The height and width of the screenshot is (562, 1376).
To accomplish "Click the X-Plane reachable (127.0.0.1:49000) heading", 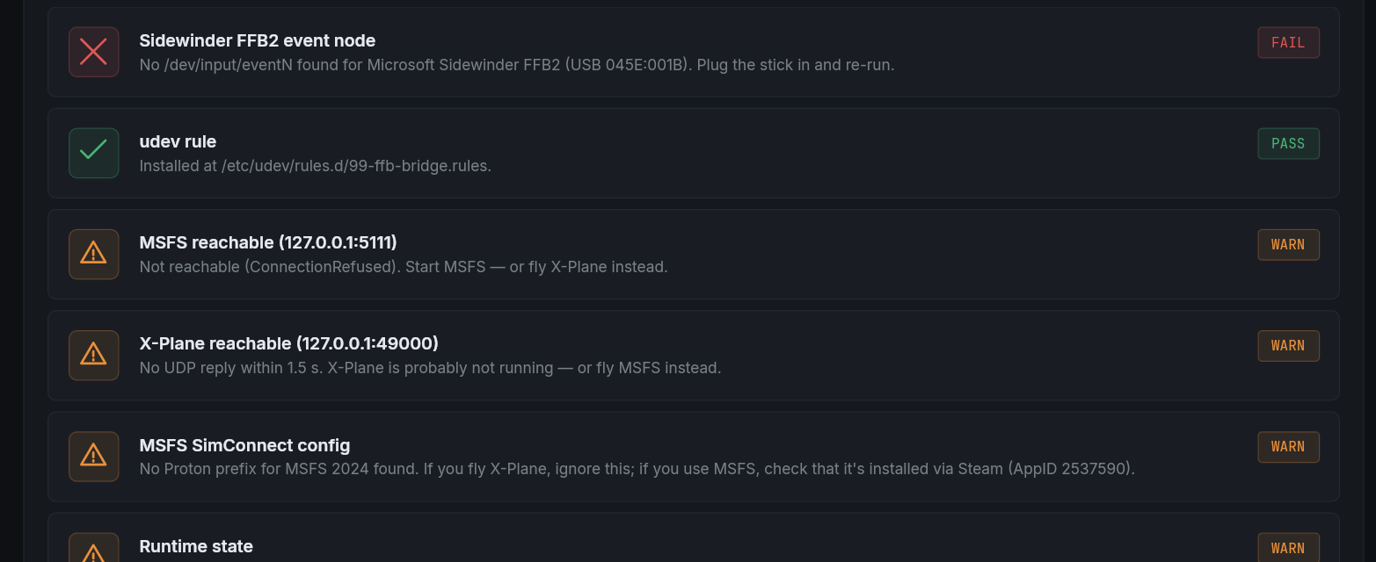I will 288,343.
